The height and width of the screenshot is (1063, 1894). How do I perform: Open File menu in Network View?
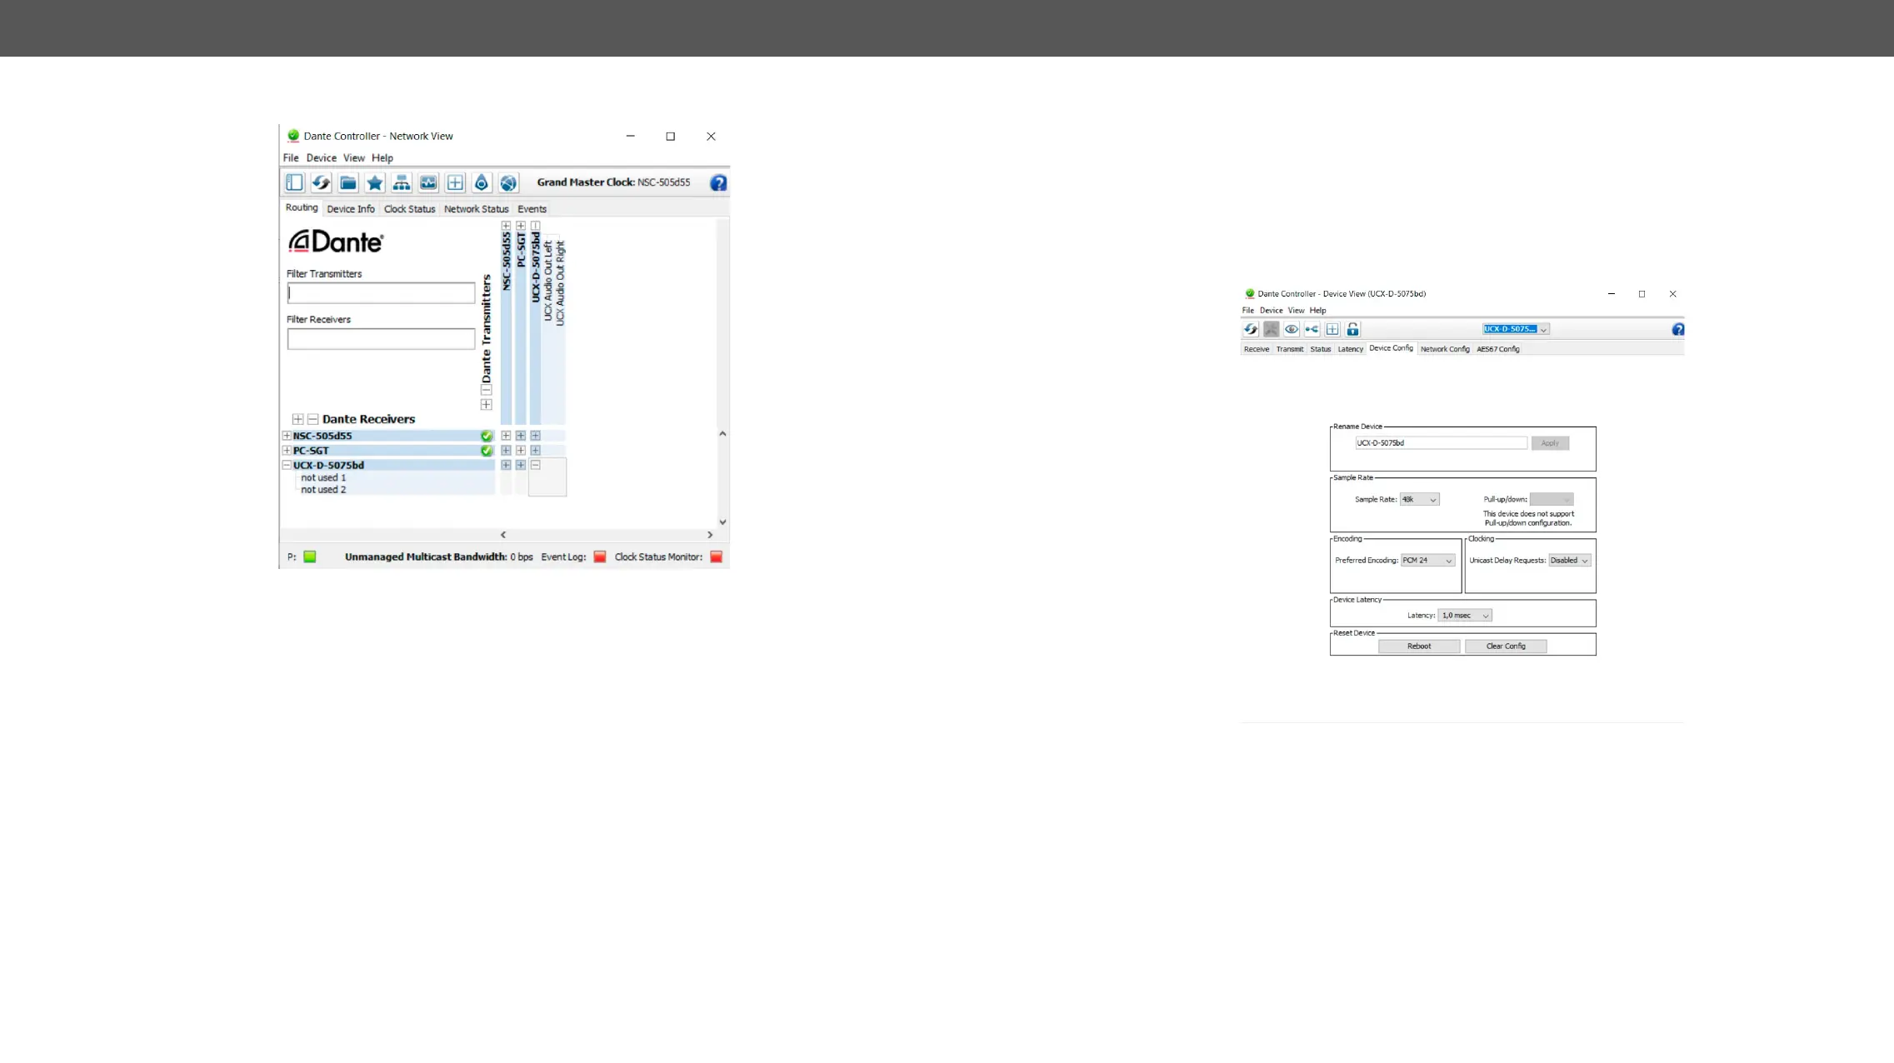(291, 158)
